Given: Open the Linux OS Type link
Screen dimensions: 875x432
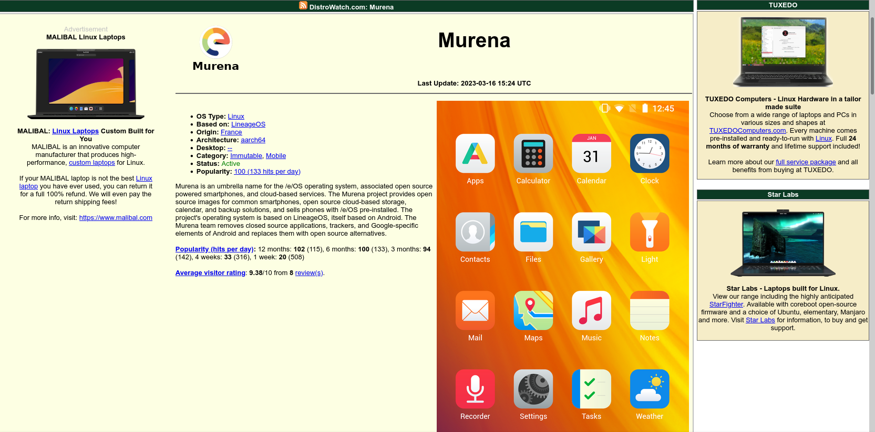Looking at the screenshot, I should tap(236, 117).
